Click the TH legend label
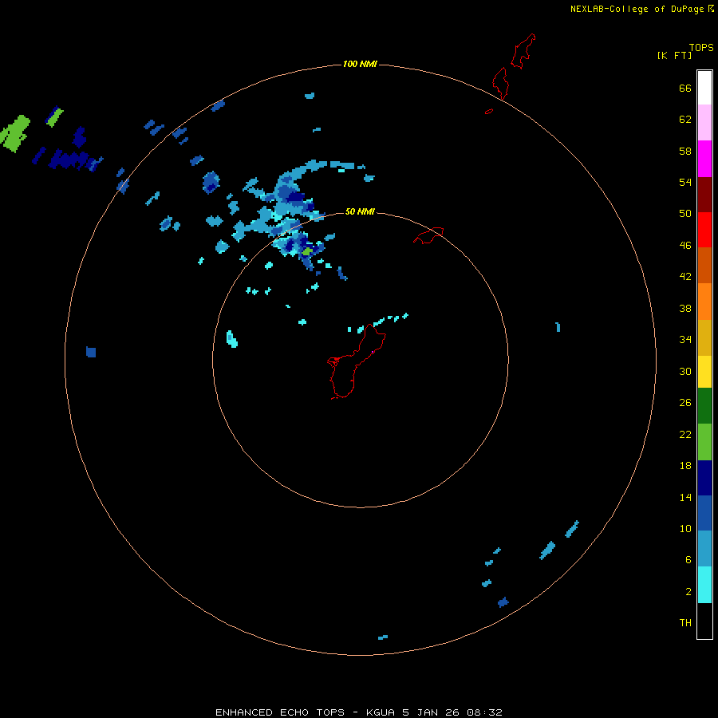The height and width of the screenshot is (718, 718). (x=685, y=623)
